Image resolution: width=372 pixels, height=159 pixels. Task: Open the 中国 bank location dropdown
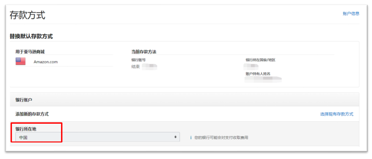click(97, 137)
